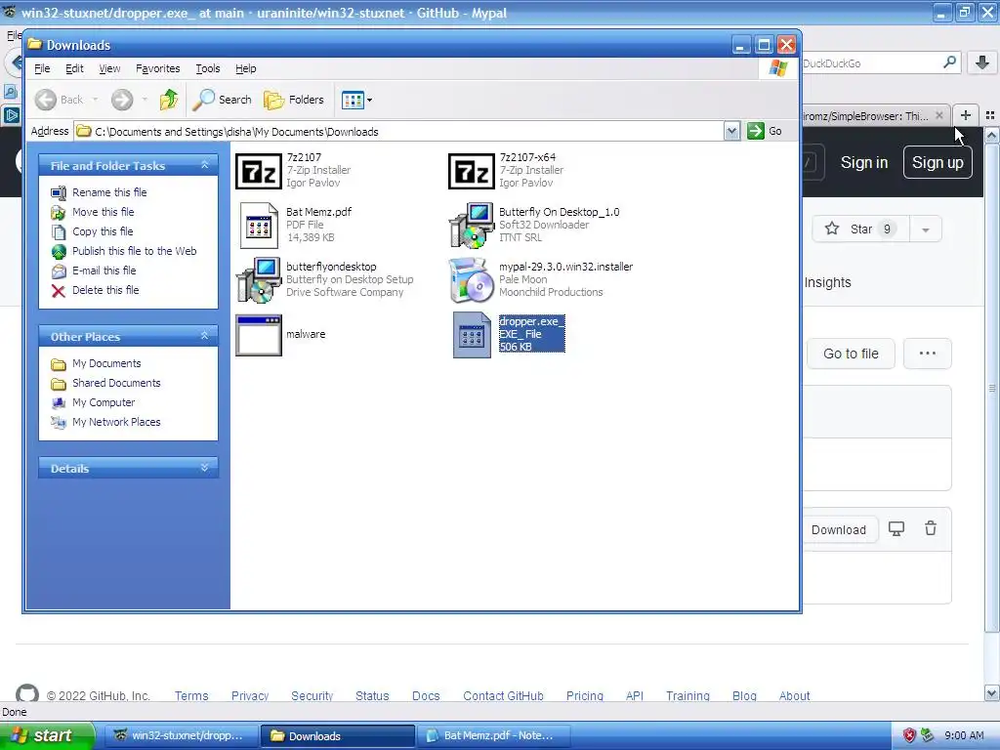Open the Edit menu
The height and width of the screenshot is (750, 1000).
click(74, 68)
